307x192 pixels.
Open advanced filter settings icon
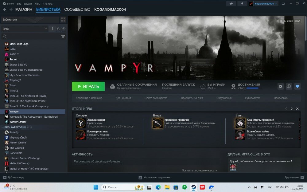coord(63,36)
